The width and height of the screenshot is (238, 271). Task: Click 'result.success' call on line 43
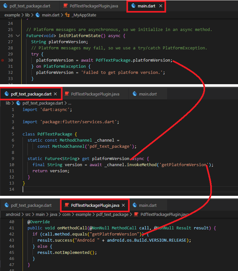55,240
